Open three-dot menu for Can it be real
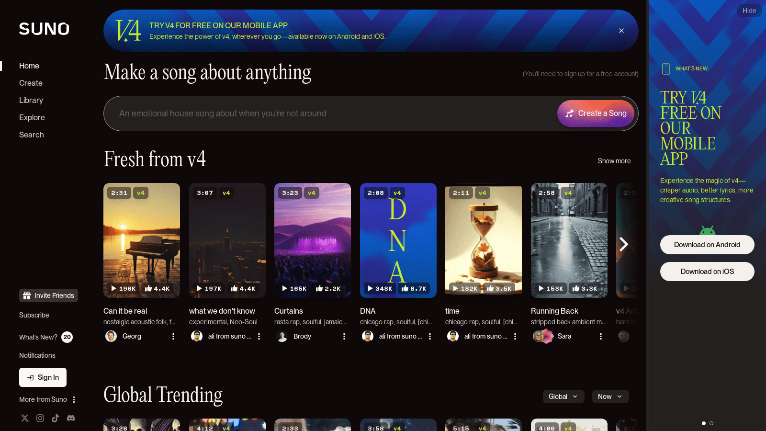Screen dimensions: 766x431 [x=173, y=337]
